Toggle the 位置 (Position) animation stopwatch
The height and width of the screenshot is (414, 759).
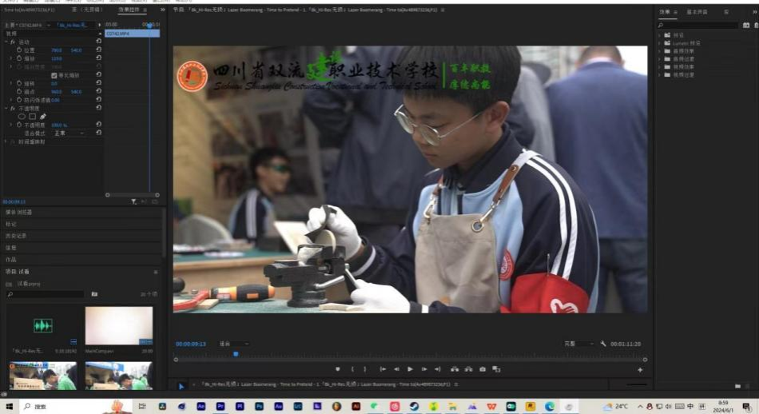pos(19,50)
